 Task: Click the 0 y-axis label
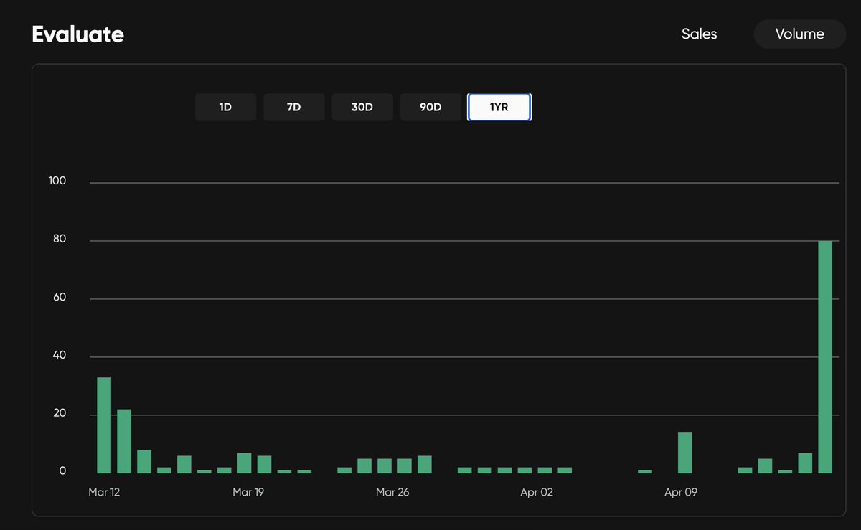63,471
